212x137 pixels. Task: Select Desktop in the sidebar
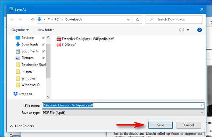[27, 38]
